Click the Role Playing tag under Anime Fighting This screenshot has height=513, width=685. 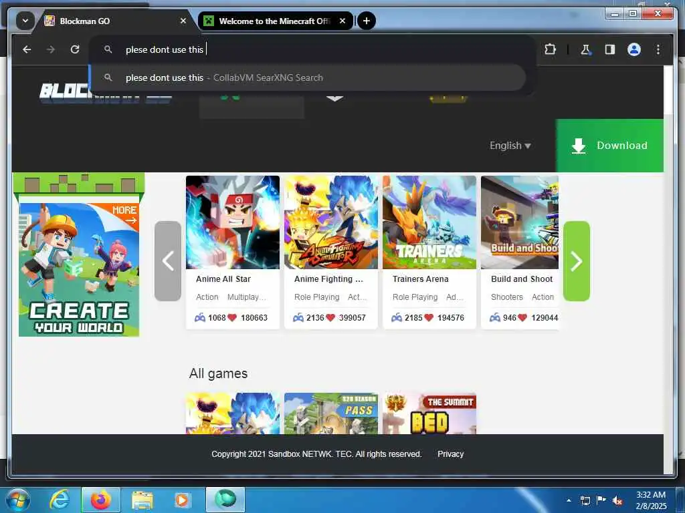[x=316, y=297]
